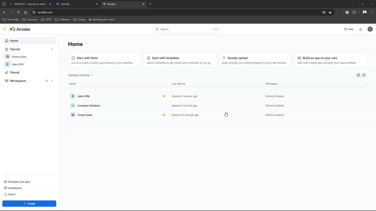Open Marketplace link
The image size is (376, 211).
pyautogui.click(x=13, y=188)
